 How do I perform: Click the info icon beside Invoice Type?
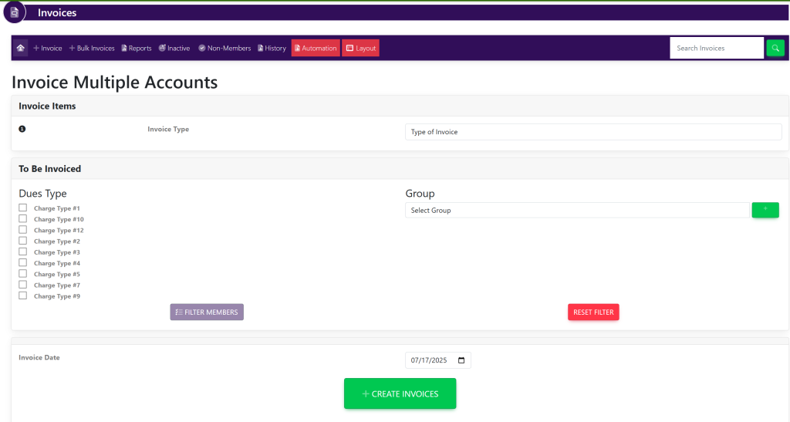pos(22,129)
